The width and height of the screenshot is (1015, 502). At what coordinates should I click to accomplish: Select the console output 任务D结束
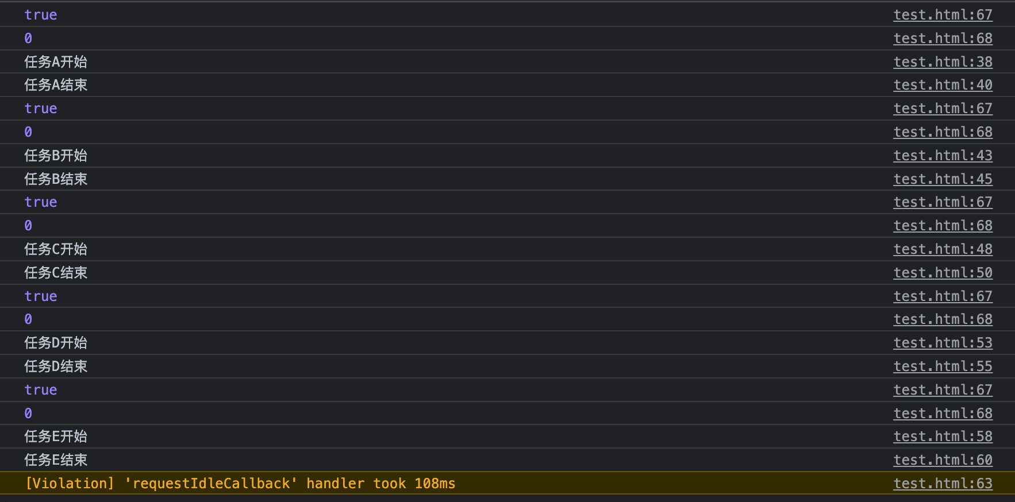coord(56,366)
